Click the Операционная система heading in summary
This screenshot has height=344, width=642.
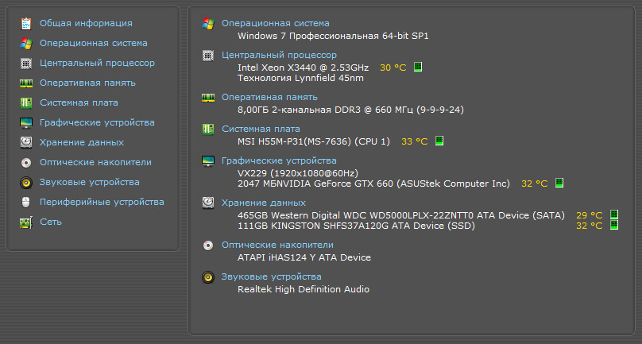pos(275,23)
